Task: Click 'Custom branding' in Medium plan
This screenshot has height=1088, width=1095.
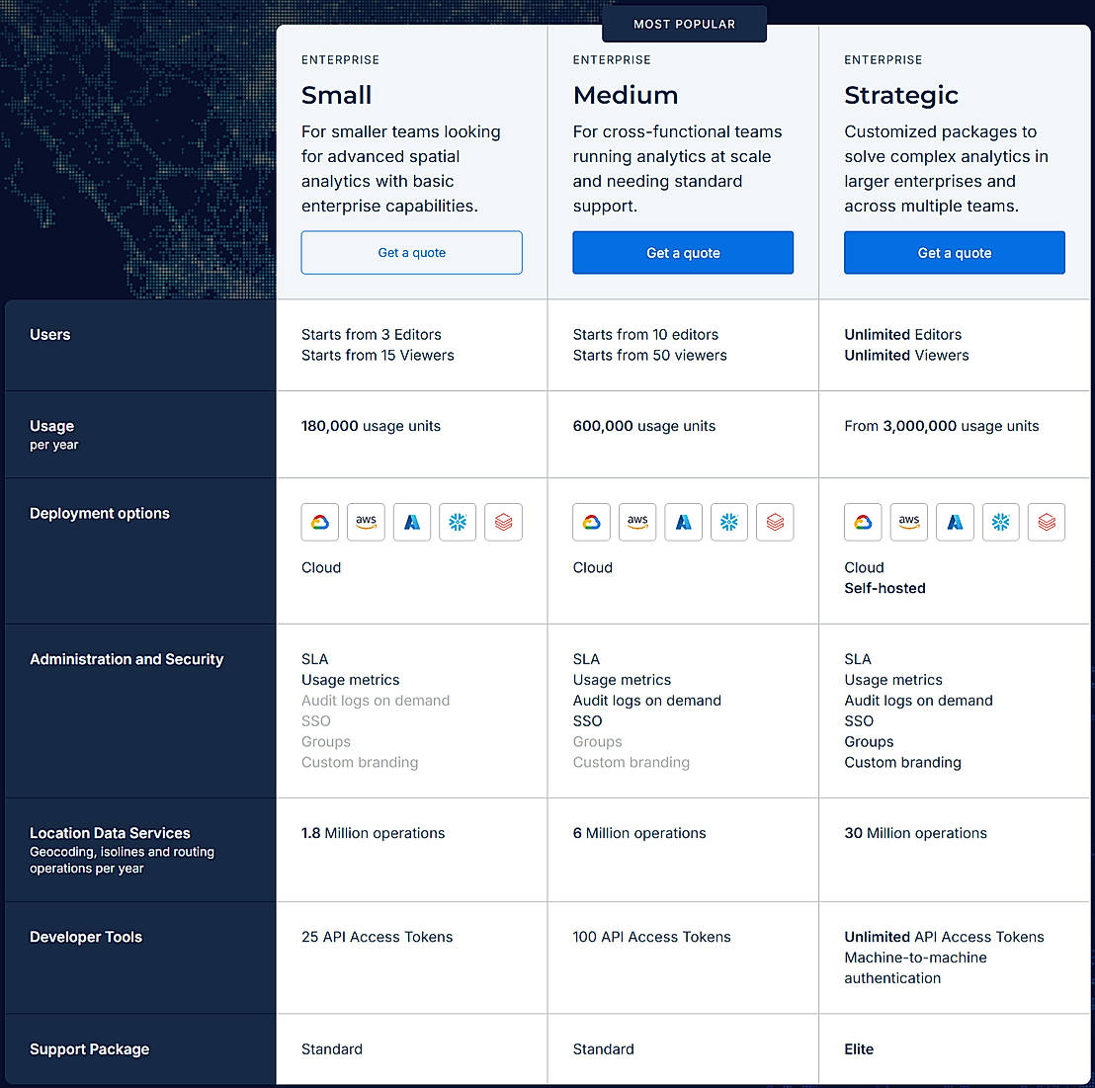Action: (632, 763)
